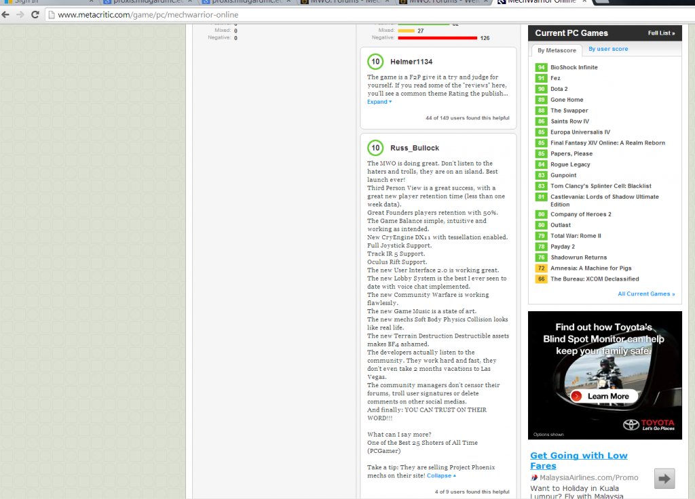Click the yellow 66 metascore badge
Image resolution: width=695 pixels, height=499 pixels.
point(541,279)
